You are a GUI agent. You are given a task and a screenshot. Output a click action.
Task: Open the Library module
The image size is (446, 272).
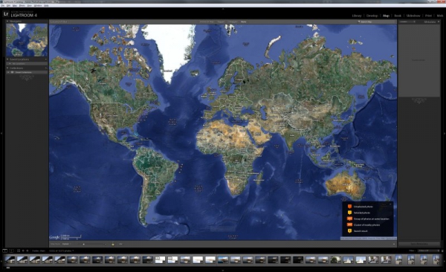point(357,16)
